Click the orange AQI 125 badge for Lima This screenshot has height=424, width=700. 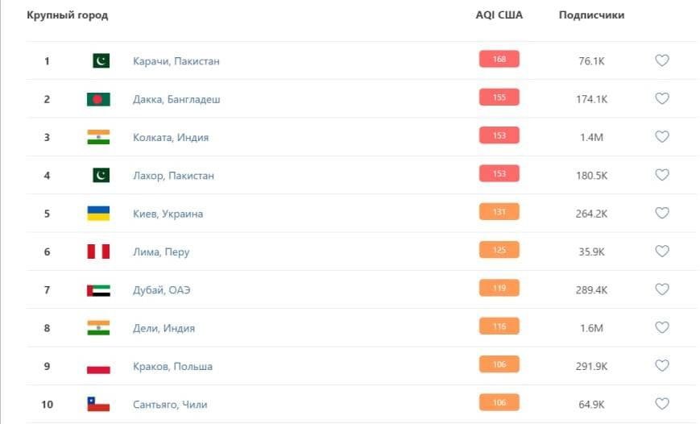point(499,251)
